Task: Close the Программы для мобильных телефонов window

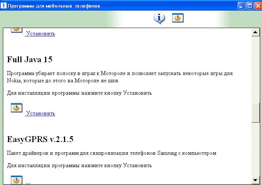Action: click(x=258, y=6)
